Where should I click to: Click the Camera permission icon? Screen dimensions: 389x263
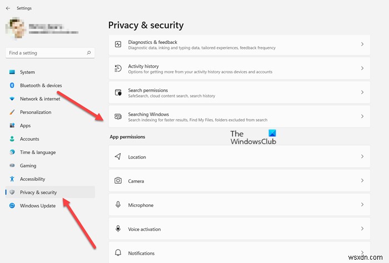point(118,181)
